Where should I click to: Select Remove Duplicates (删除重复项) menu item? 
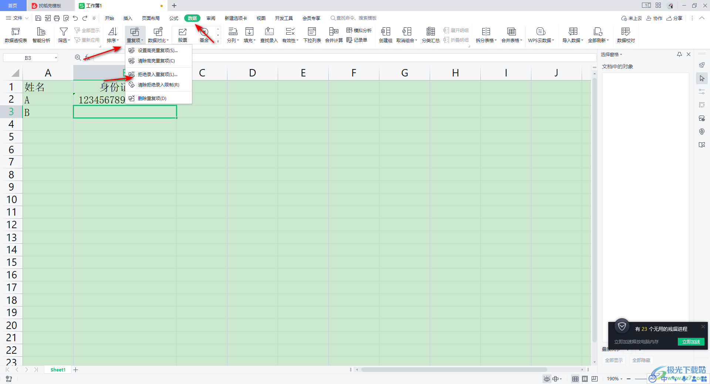pyautogui.click(x=158, y=98)
